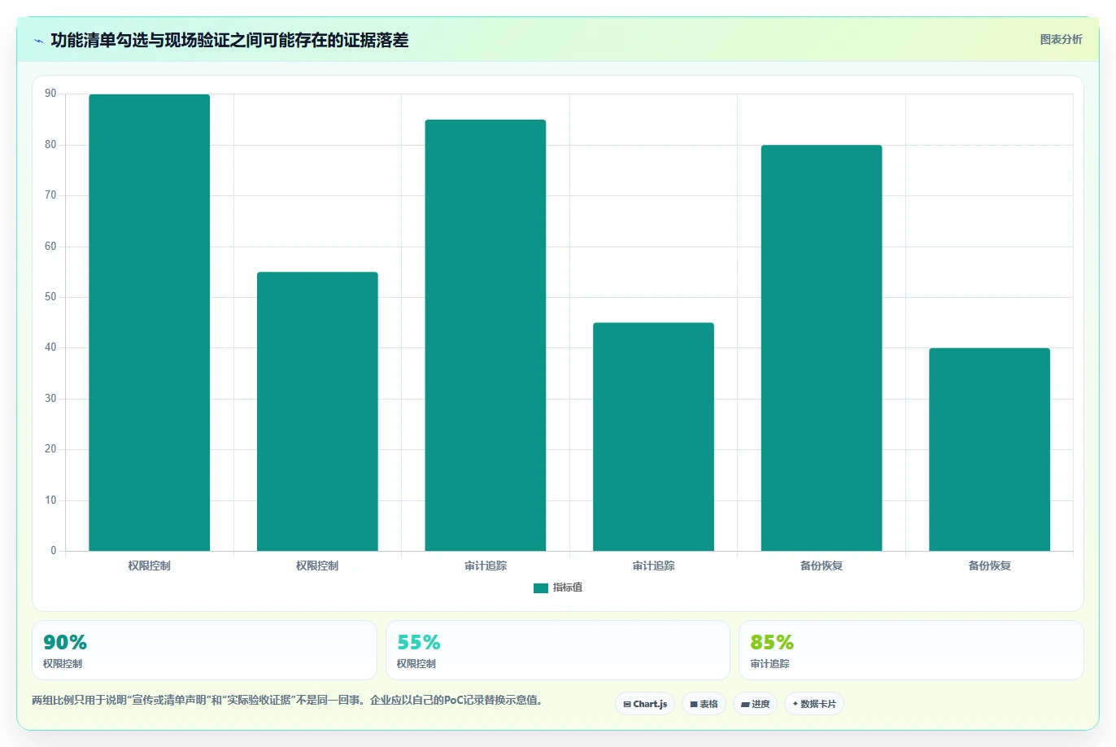Click the 55% value text
Image resolution: width=1116 pixels, height=747 pixels.
[x=419, y=643]
